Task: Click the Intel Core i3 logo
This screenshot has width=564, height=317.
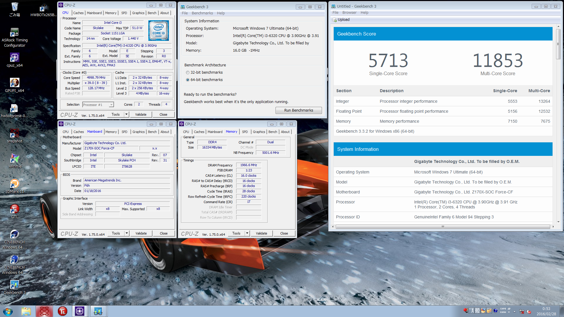Action: click(x=159, y=31)
